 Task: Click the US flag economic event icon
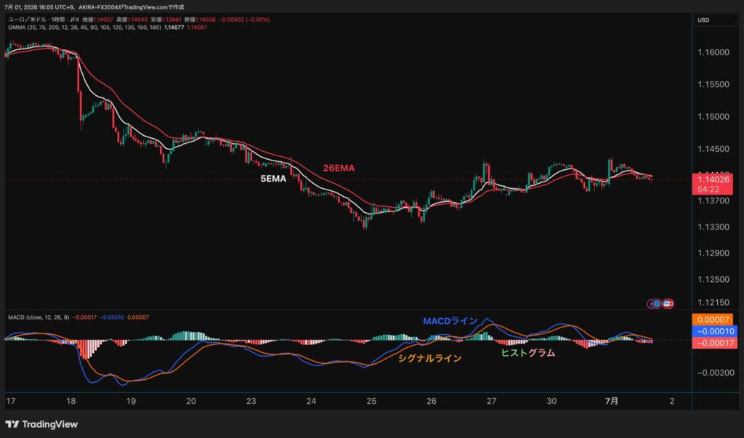click(x=668, y=304)
